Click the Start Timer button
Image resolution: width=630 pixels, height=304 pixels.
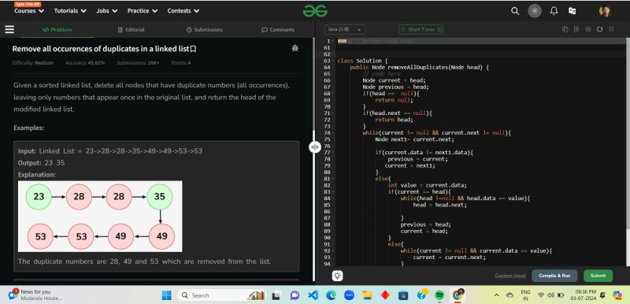click(421, 29)
